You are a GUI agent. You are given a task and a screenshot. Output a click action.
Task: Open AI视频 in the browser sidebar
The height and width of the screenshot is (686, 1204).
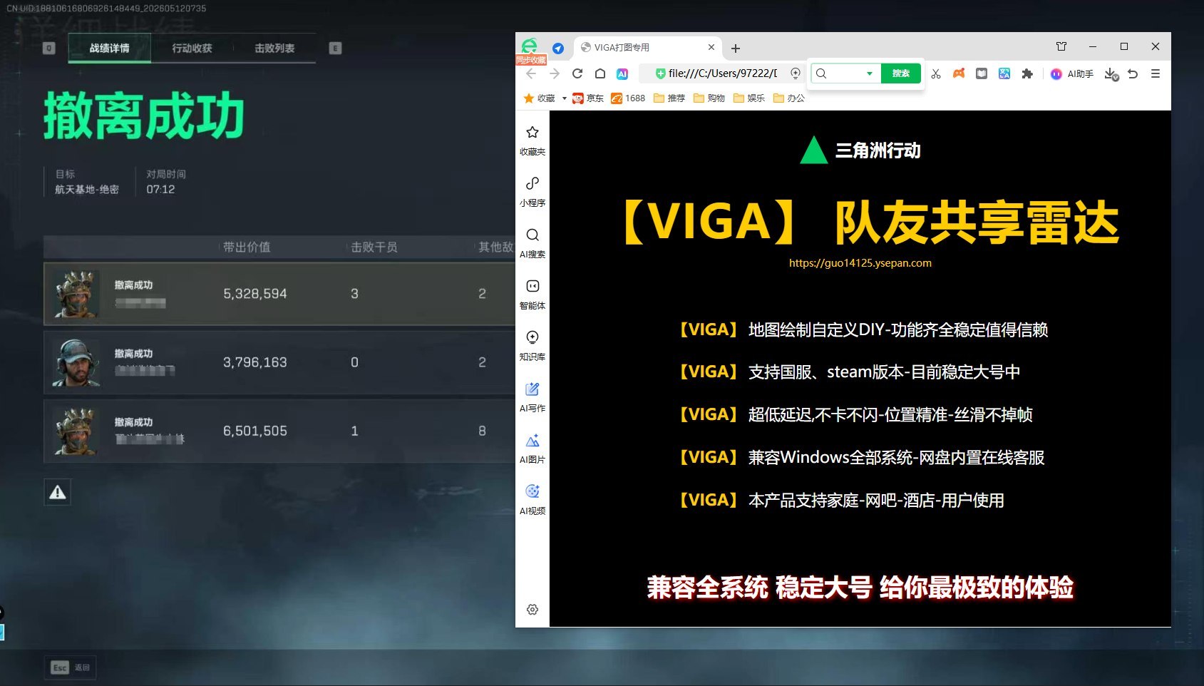coord(532,500)
